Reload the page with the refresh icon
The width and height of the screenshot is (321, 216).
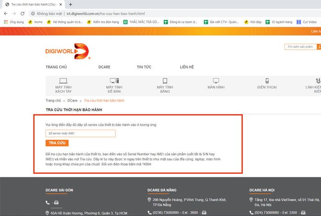(22, 13)
